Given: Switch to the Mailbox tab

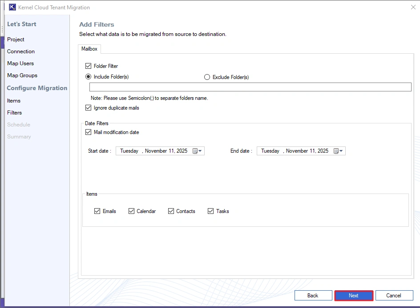Looking at the screenshot, I should [x=89, y=49].
